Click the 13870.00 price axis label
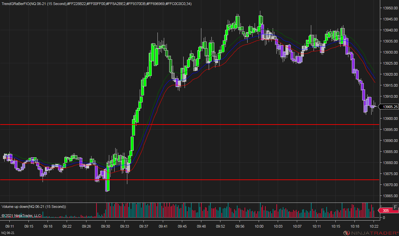 pos(390,185)
